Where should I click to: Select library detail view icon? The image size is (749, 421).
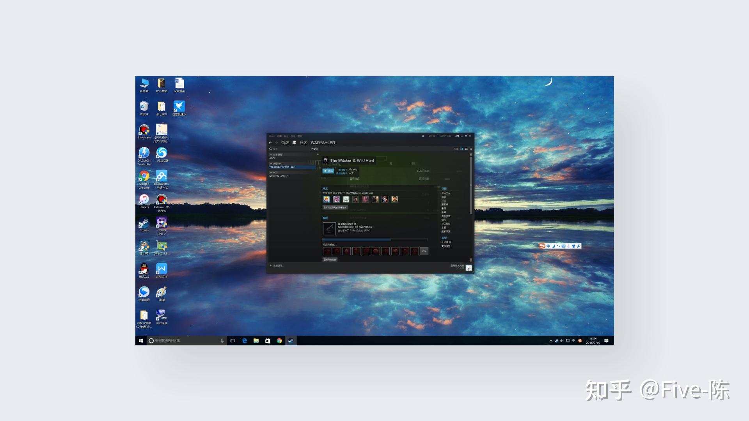pos(462,149)
